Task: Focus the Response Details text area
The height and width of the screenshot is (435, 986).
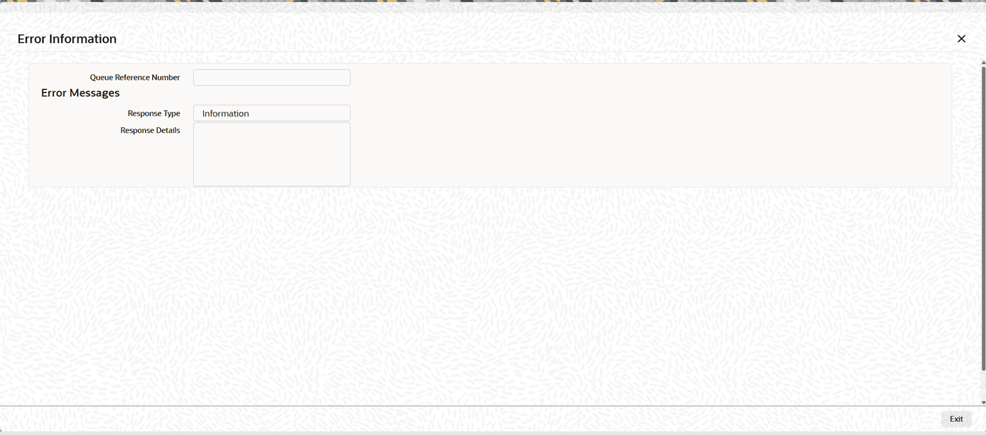Action: point(272,154)
